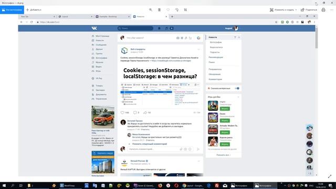This screenshot has width=336, height=189.
Task: Click the VK header video play icon
Action: pyautogui.click(x=172, y=28)
